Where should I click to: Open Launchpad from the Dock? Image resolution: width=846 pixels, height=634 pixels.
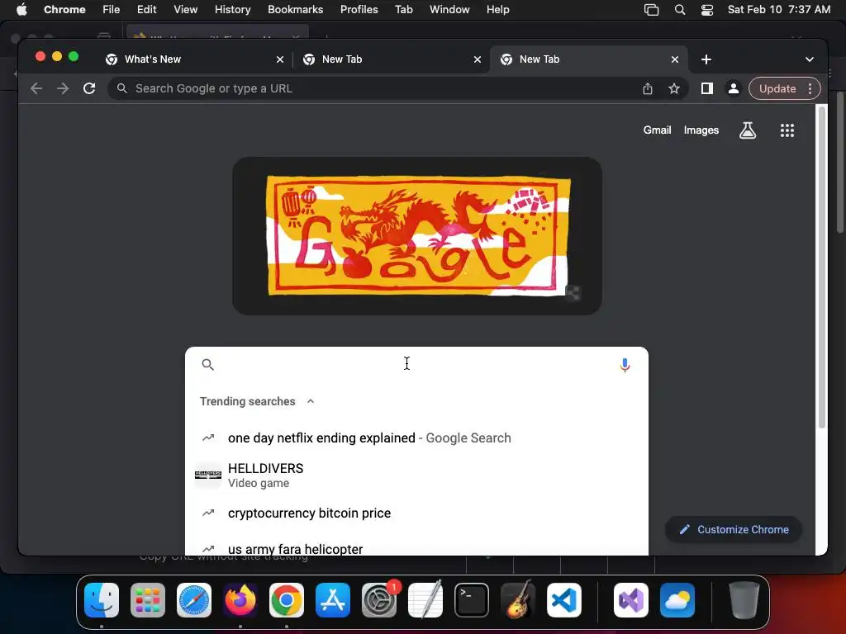148,600
